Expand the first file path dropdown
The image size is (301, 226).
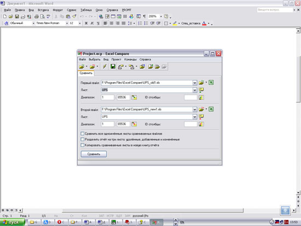pos(195,83)
